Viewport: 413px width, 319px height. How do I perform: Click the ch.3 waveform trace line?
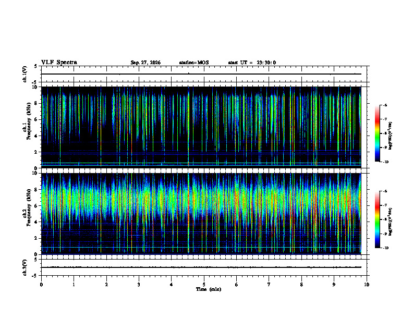coord(201,267)
